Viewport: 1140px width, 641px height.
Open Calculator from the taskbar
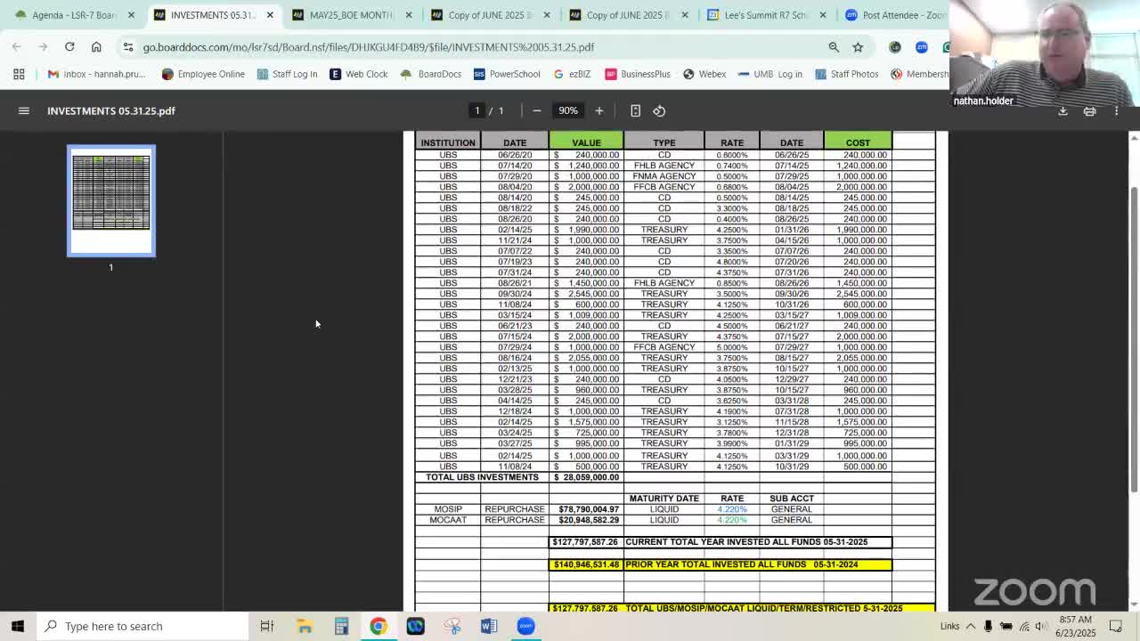tap(341, 626)
